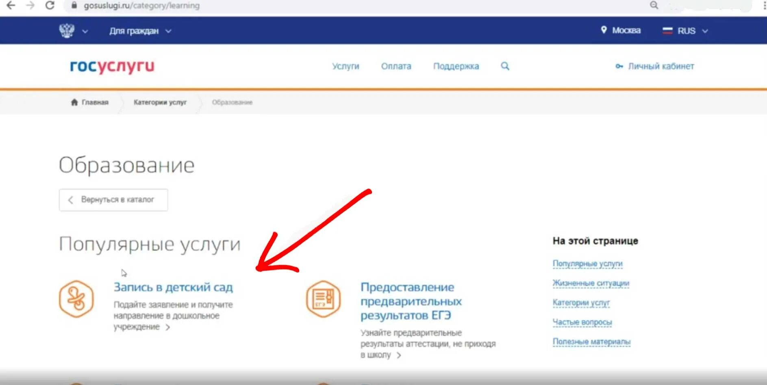Click the pacifier kindergarten icon
This screenshot has width=767, height=385.
pos(76,299)
